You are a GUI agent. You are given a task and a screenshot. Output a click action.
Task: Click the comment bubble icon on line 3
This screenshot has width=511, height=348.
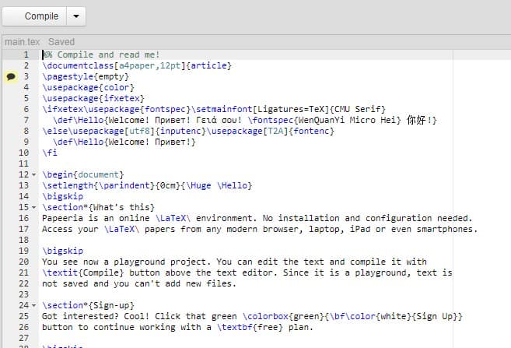coord(11,76)
